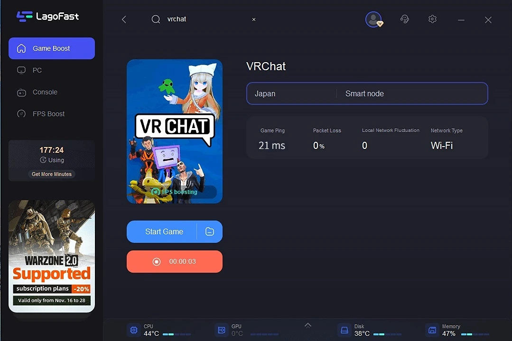This screenshot has width=512, height=341.
Task: Click the Using clock icon
Action: (x=43, y=160)
